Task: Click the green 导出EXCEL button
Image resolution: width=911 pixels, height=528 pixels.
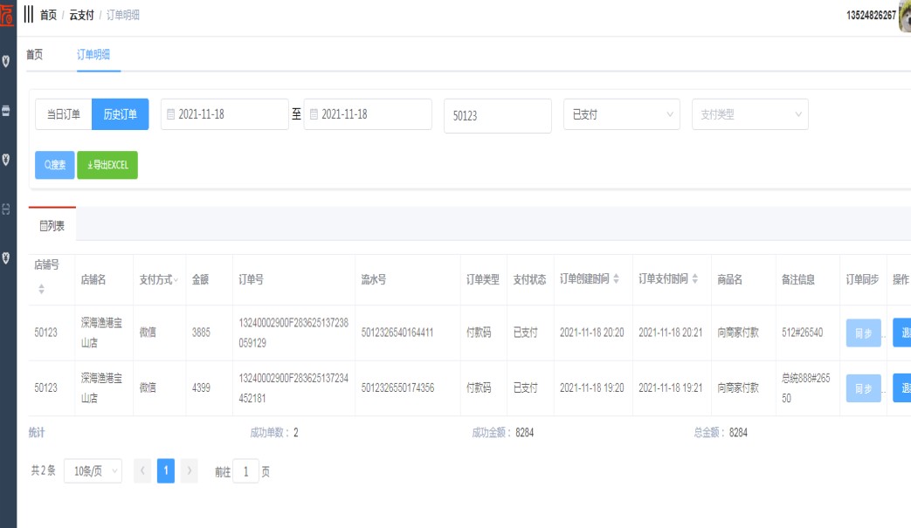Action: [107, 165]
